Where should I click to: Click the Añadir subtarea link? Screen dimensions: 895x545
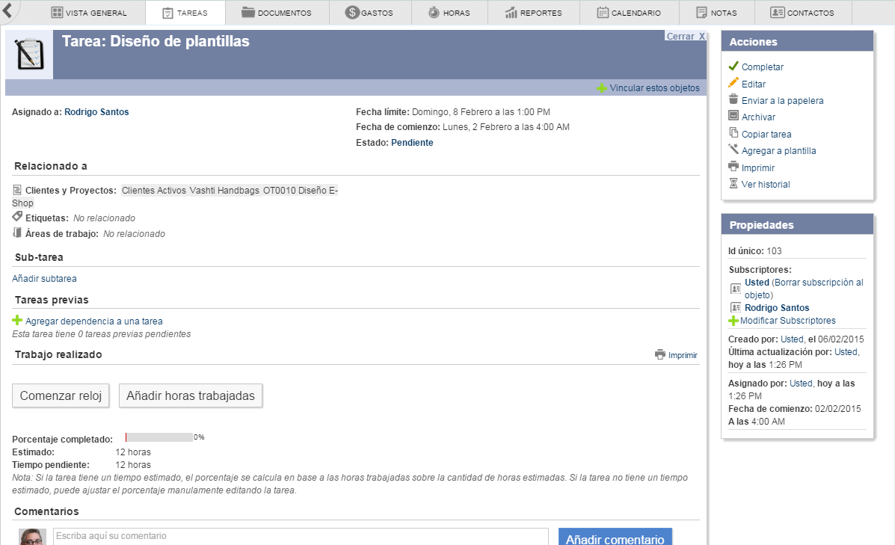coord(44,279)
